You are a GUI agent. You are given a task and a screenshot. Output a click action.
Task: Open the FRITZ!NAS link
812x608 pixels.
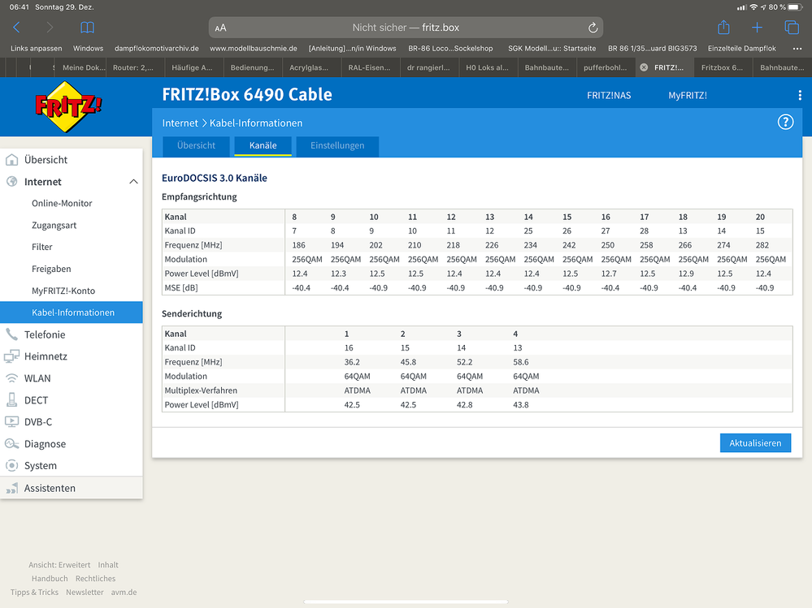click(609, 96)
